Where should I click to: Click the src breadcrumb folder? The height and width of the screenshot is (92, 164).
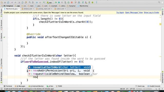click(24, 6)
